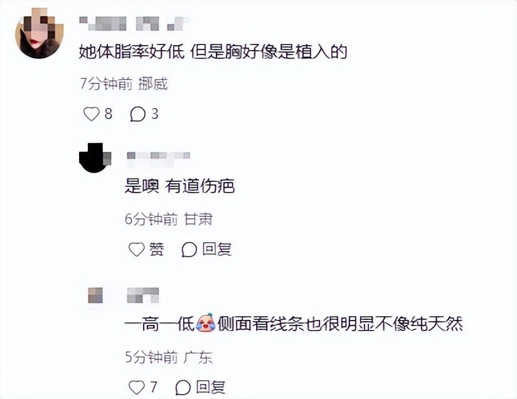Click the 7分钟前 挪威 timestamp line
Image resolution: width=517 pixels, height=399 pixels.
click(x=124, y=84)
